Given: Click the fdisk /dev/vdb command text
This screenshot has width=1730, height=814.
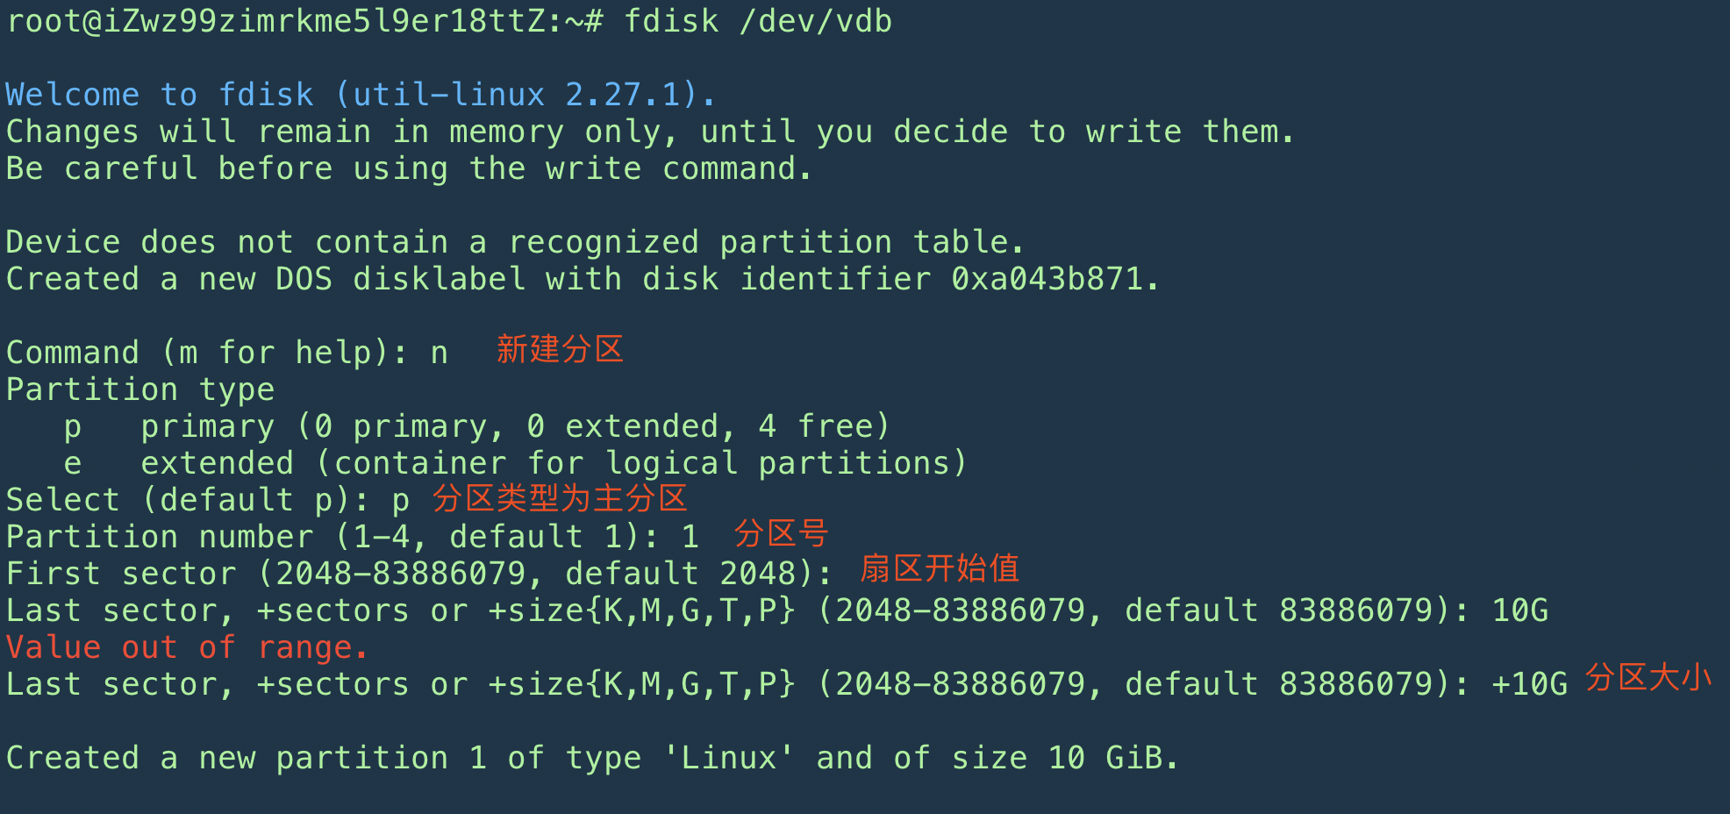Looking at the screenshot, I should pyautogui.click(x=757, y=21).
